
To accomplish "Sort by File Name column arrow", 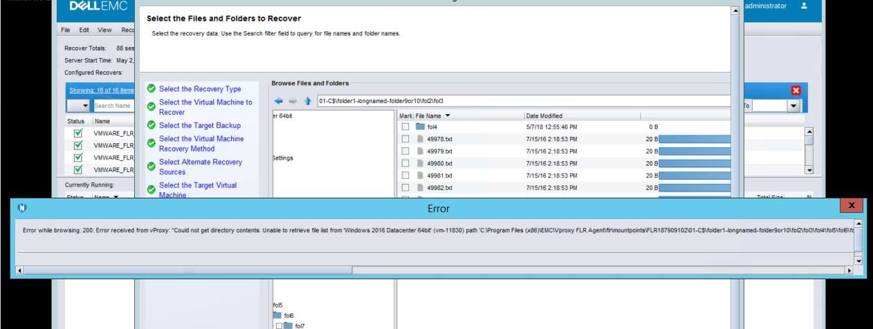I will (447, 115).
